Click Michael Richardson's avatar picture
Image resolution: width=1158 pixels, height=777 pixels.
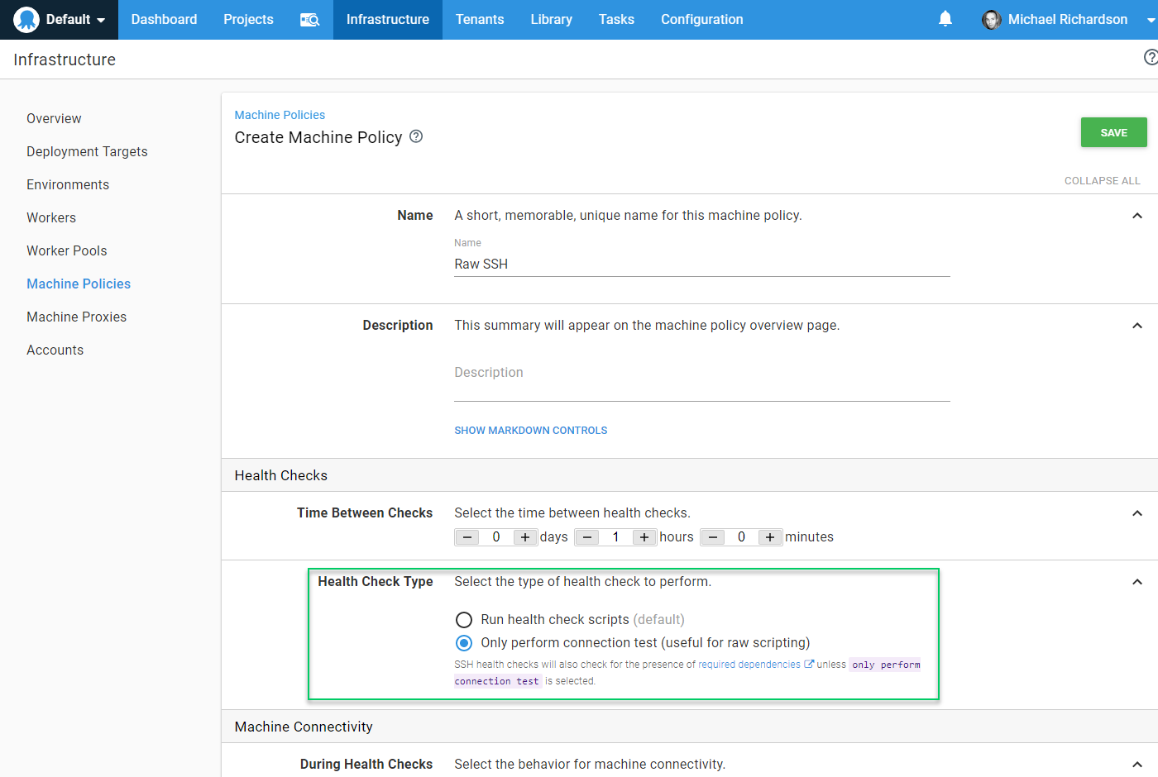pyautogui.click(x=991, y=20)
